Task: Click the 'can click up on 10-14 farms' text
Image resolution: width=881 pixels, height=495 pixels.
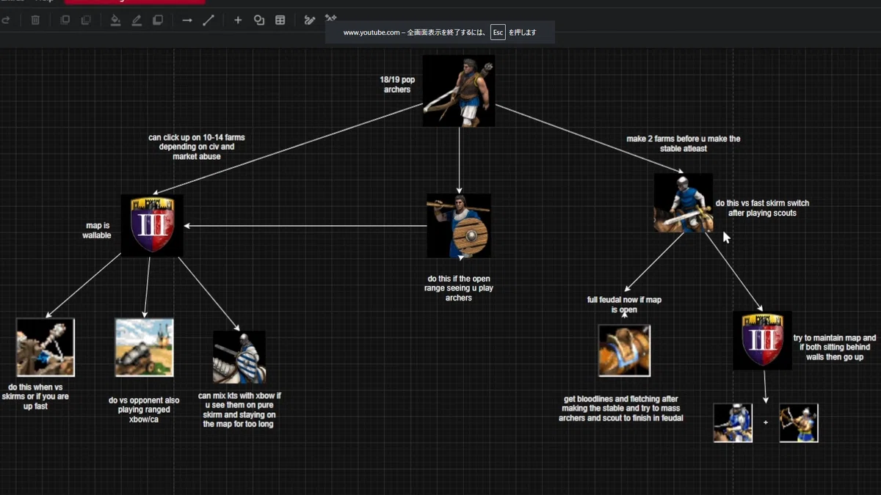Action: click(x=197, y=147)
